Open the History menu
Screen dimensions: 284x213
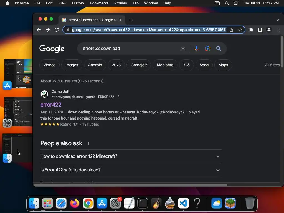click(x=78, y=3)
